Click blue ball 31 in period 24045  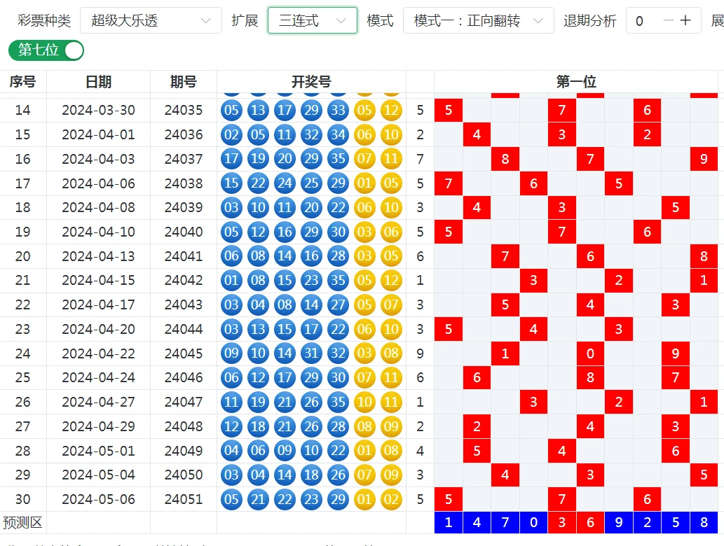coord(311,353)
